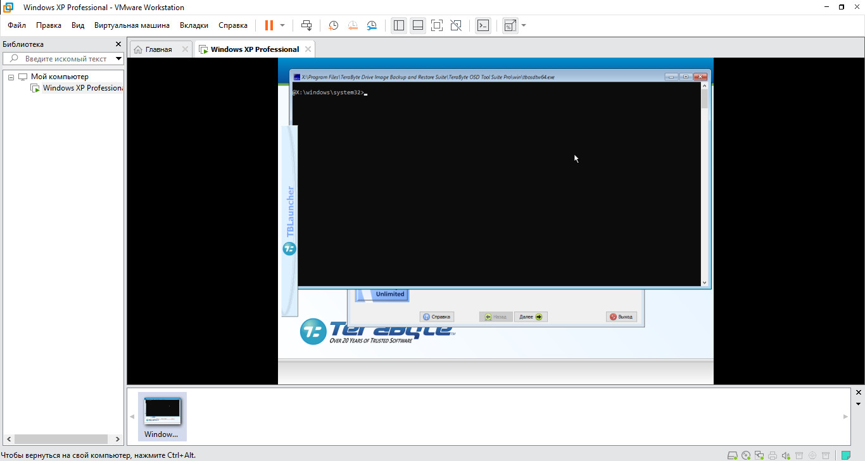This screenshot has width=865, height=461.
Task: Click the Справка button in TeraByte dialog
Action: [x=437, y=317]
